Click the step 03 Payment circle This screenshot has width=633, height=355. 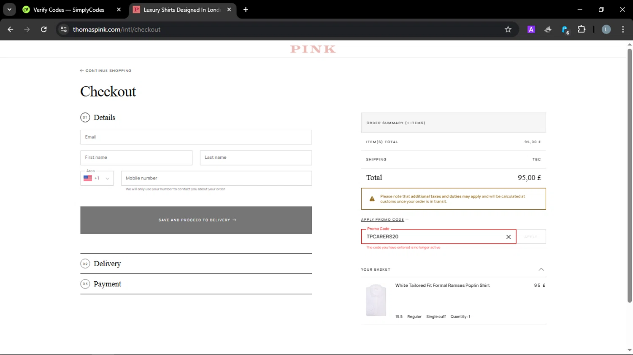(x=85, y=284)
